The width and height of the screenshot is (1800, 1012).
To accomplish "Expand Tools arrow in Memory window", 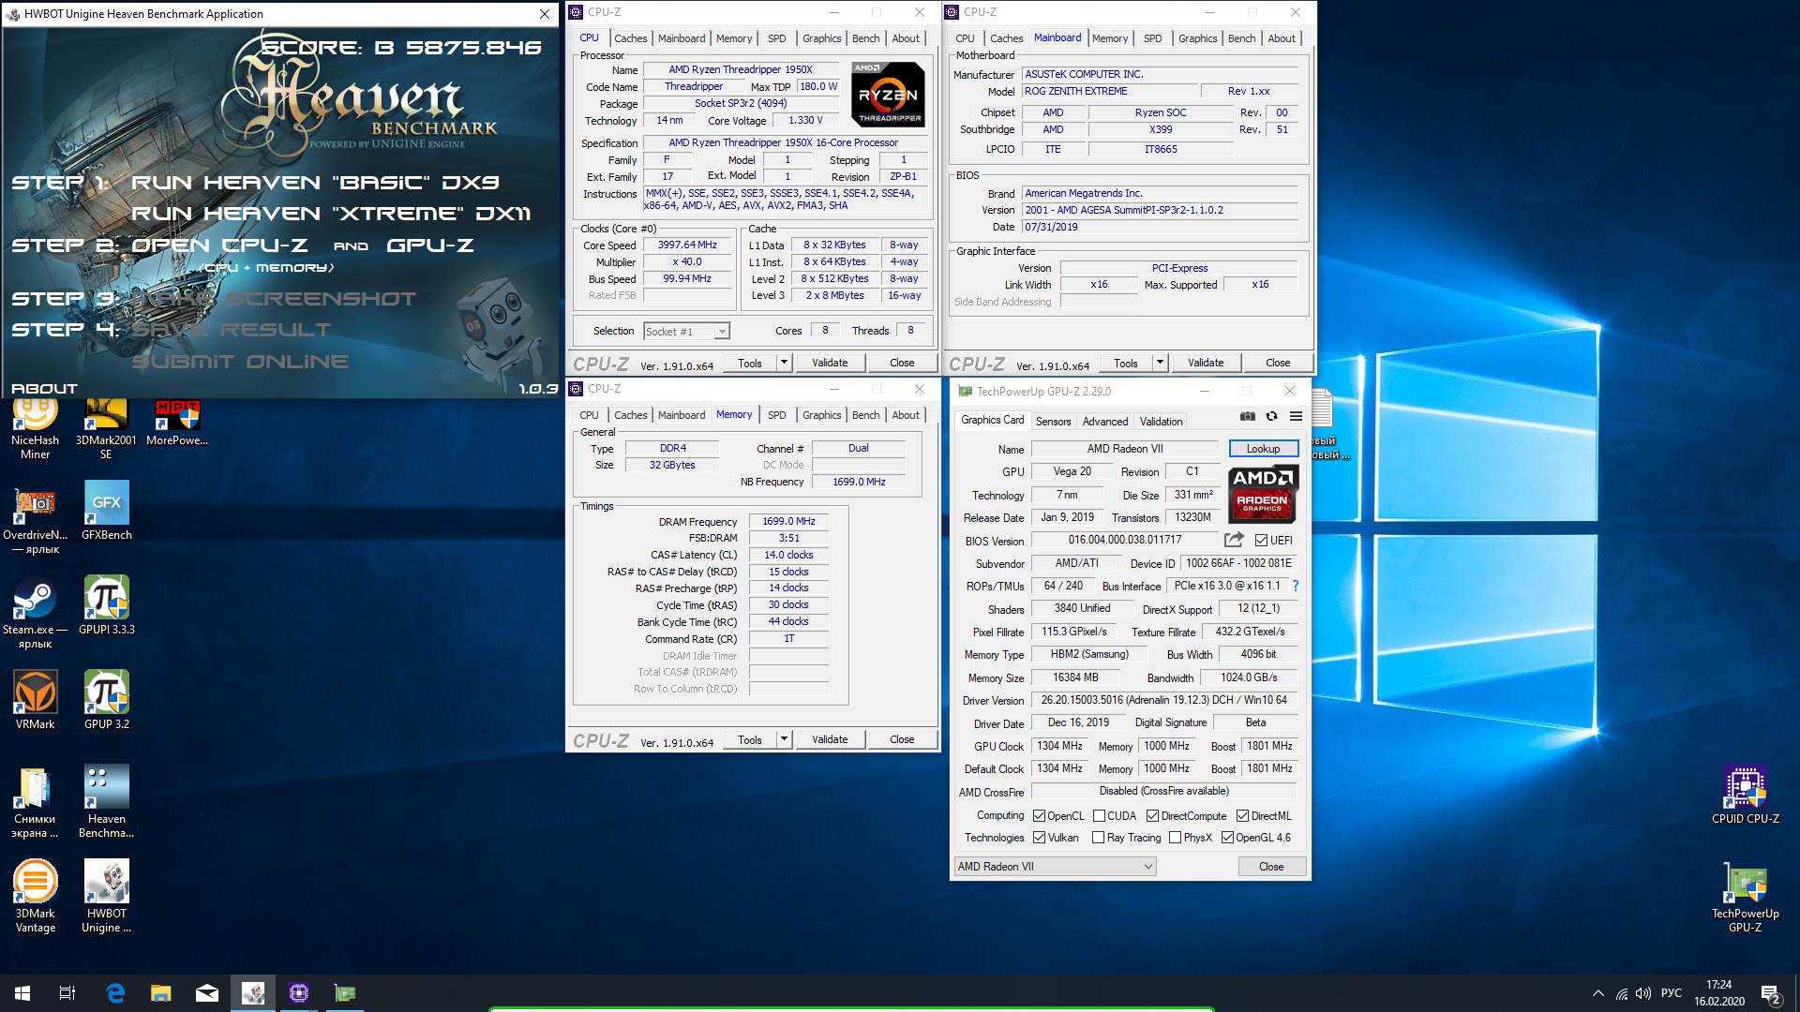I will (785, 739).
